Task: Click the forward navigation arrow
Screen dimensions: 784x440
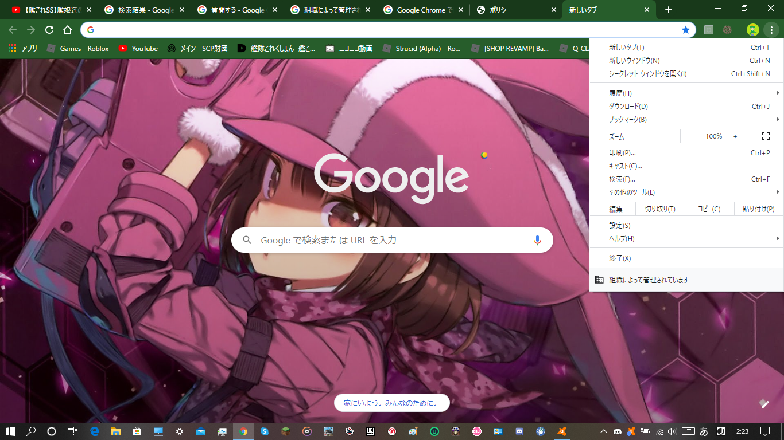Action: tap(31, 30)
